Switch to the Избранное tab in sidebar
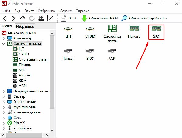The height and width of the screenshot is (138, 182). (x=25, y=26)
